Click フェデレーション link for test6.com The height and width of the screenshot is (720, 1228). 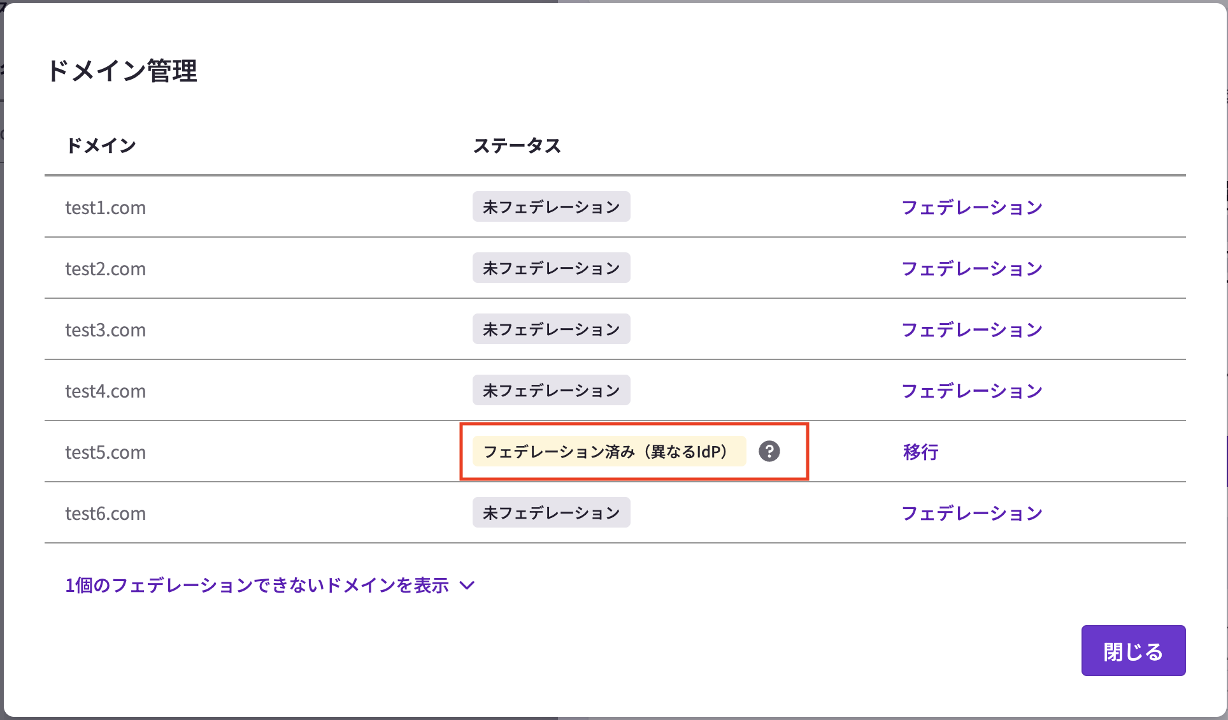coord(972,513)
